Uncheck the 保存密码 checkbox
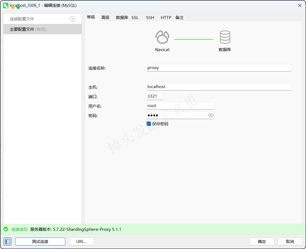Screen dimensions: 306x249 [x=149, y=124]
